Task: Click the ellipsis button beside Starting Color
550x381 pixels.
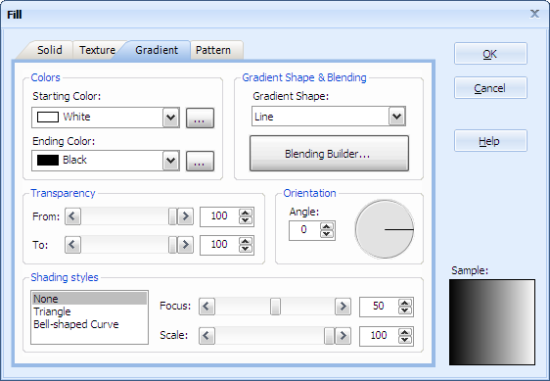Action: pyautogui.click(x=200, y=118)
